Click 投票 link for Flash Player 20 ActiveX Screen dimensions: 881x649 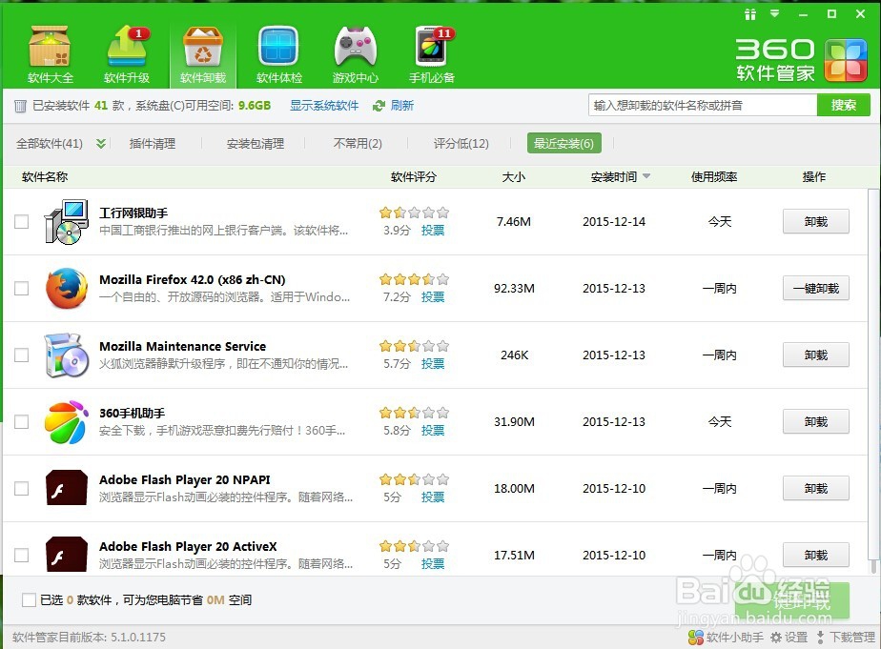coord(433,563)
